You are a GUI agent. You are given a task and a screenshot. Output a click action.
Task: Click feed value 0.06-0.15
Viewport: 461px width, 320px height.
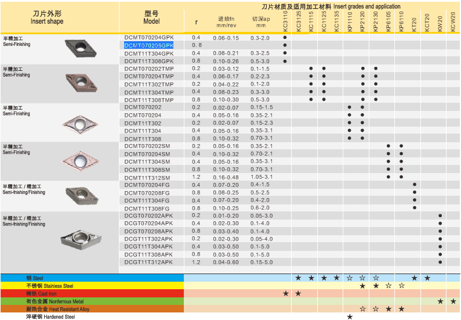[x=226, y=38]
